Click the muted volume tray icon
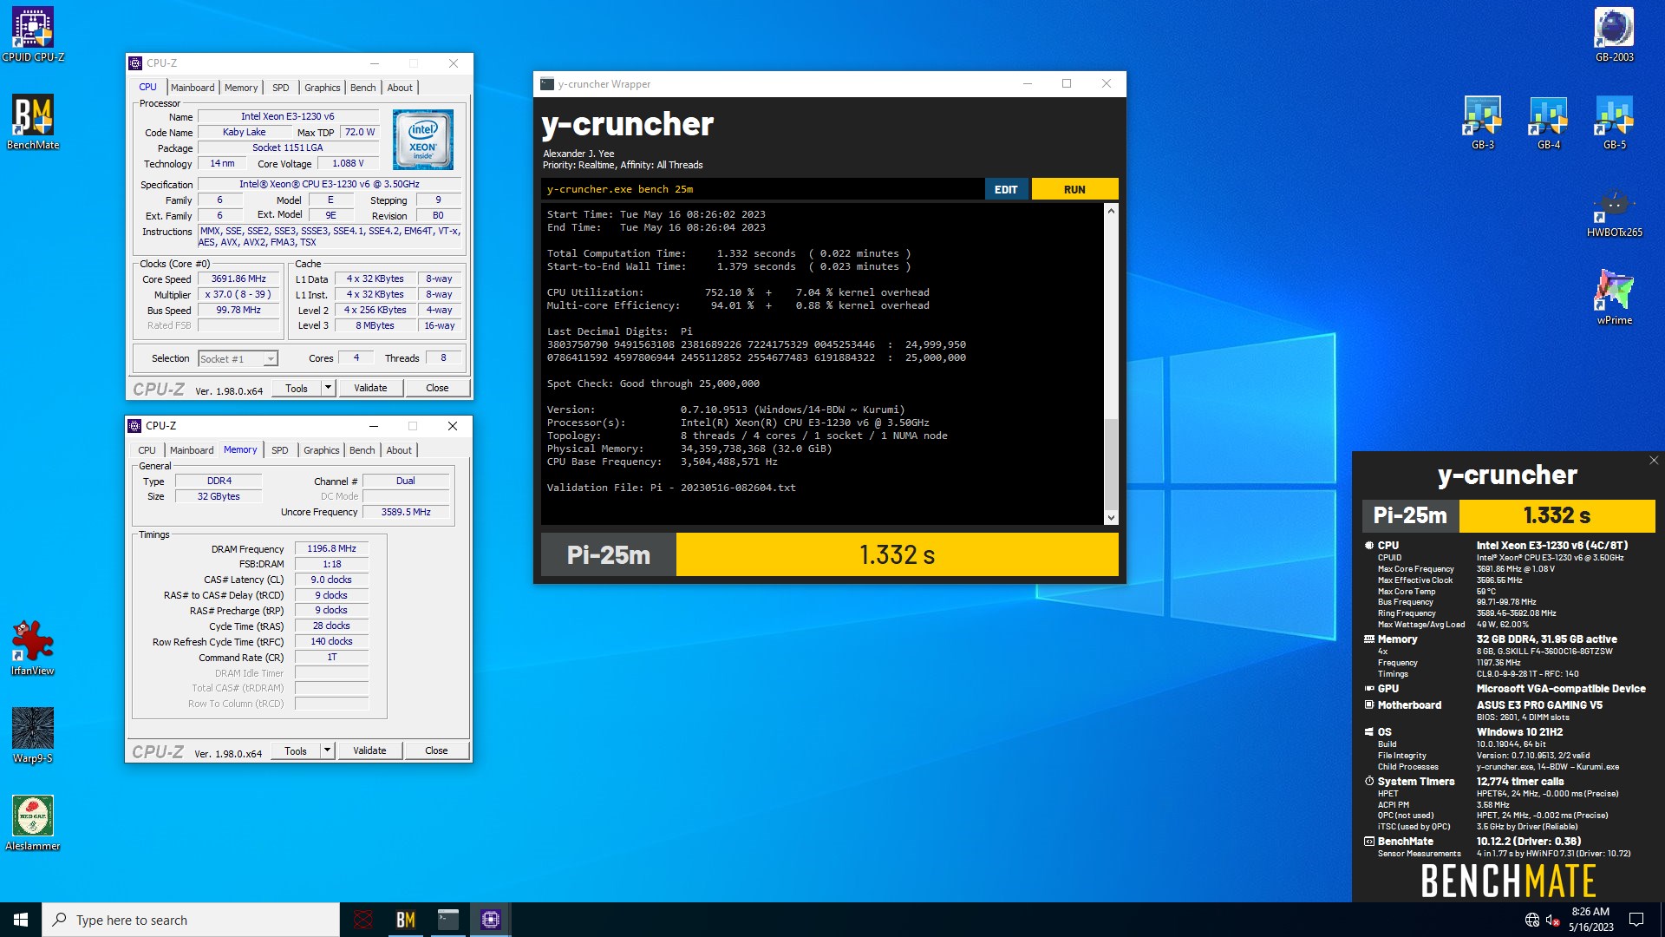1665x937 pixels. (x=1553, y=920)
